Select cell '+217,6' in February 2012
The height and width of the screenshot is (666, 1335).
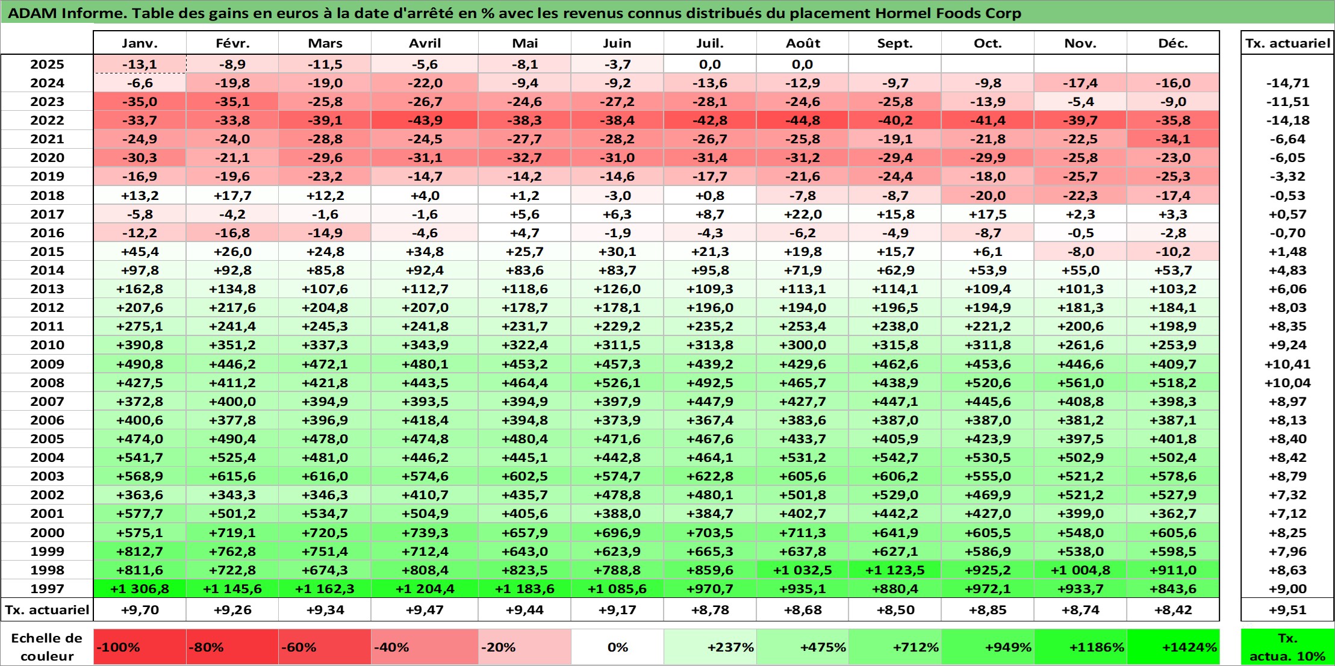tap(232, 308)
